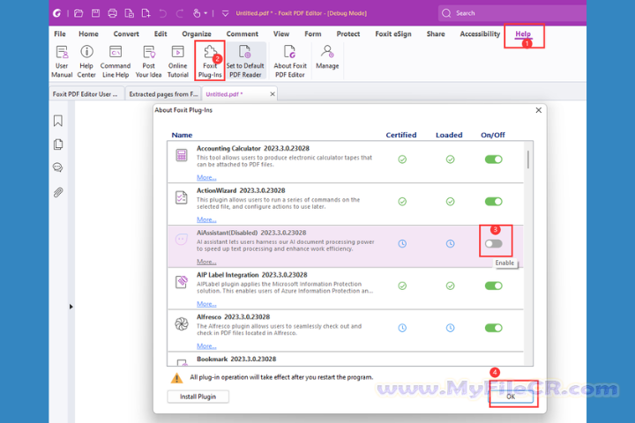Click the Save icon in title bar
Viewport: 635px width, 423px height.
(95, 13)
